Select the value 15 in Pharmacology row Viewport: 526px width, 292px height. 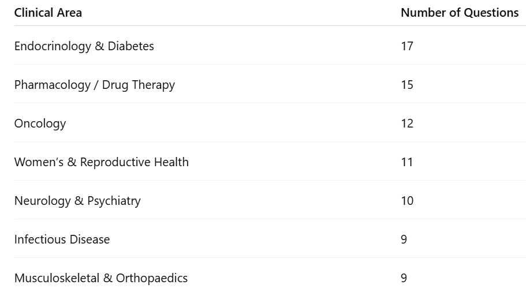(x=407, y=85)
